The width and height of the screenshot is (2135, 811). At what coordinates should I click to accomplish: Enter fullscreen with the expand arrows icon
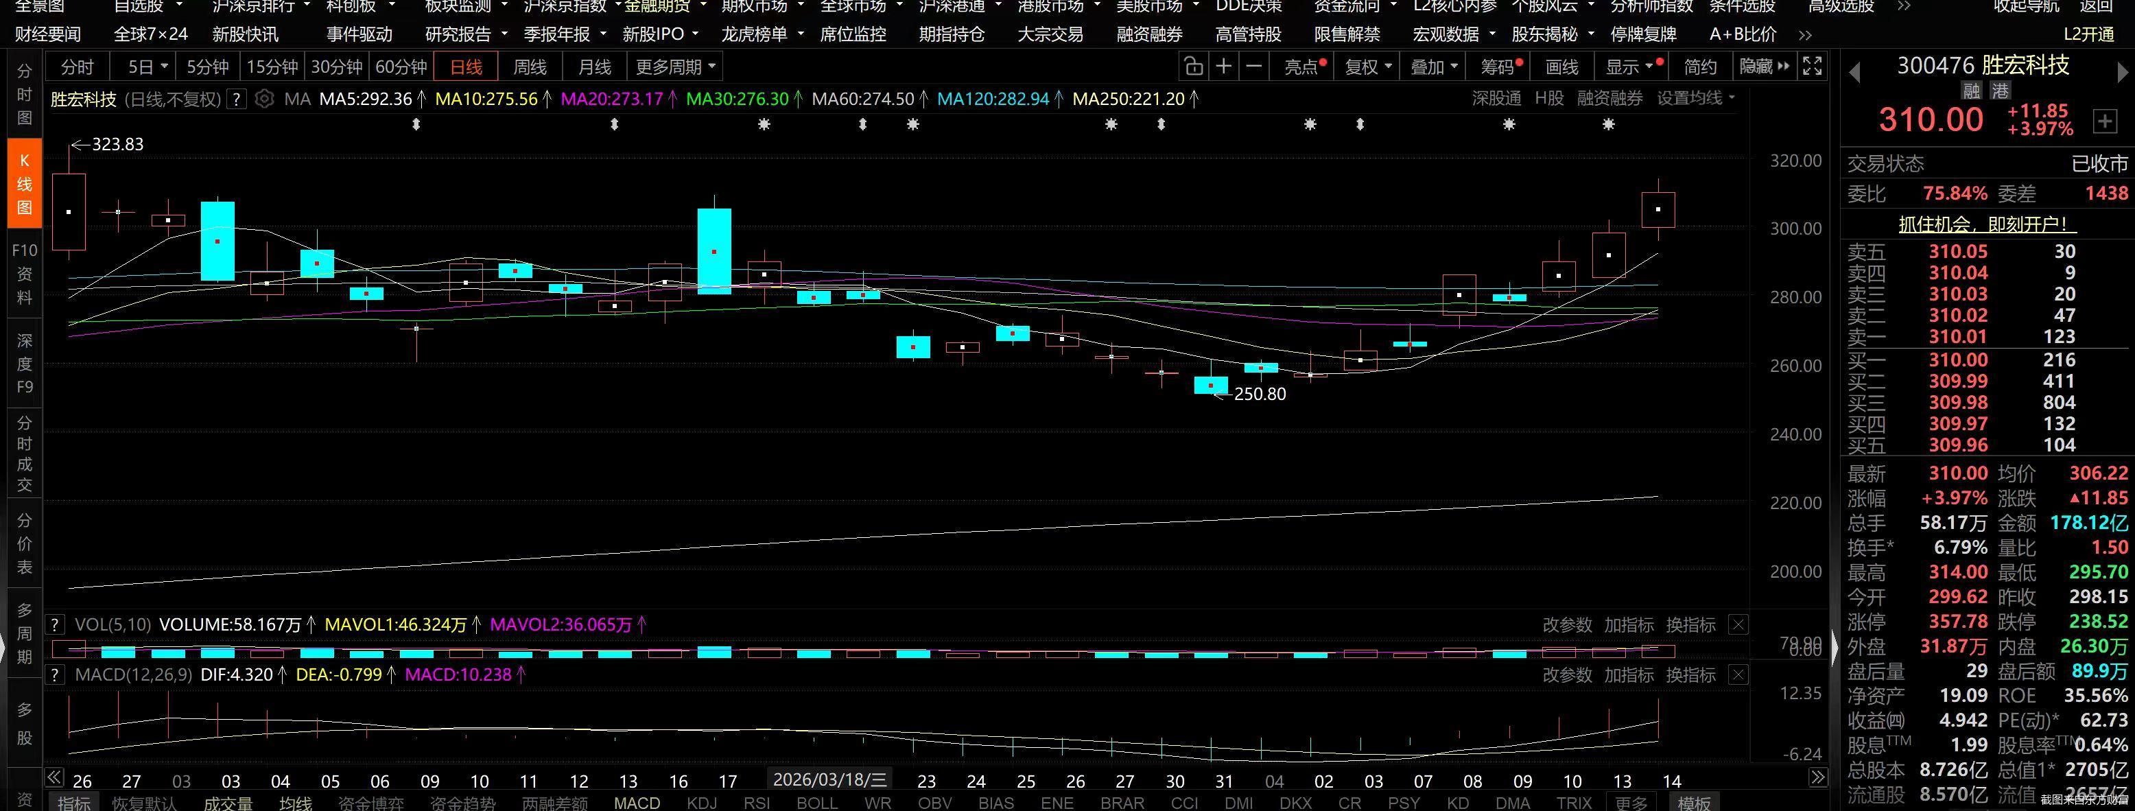point(1813,67)
